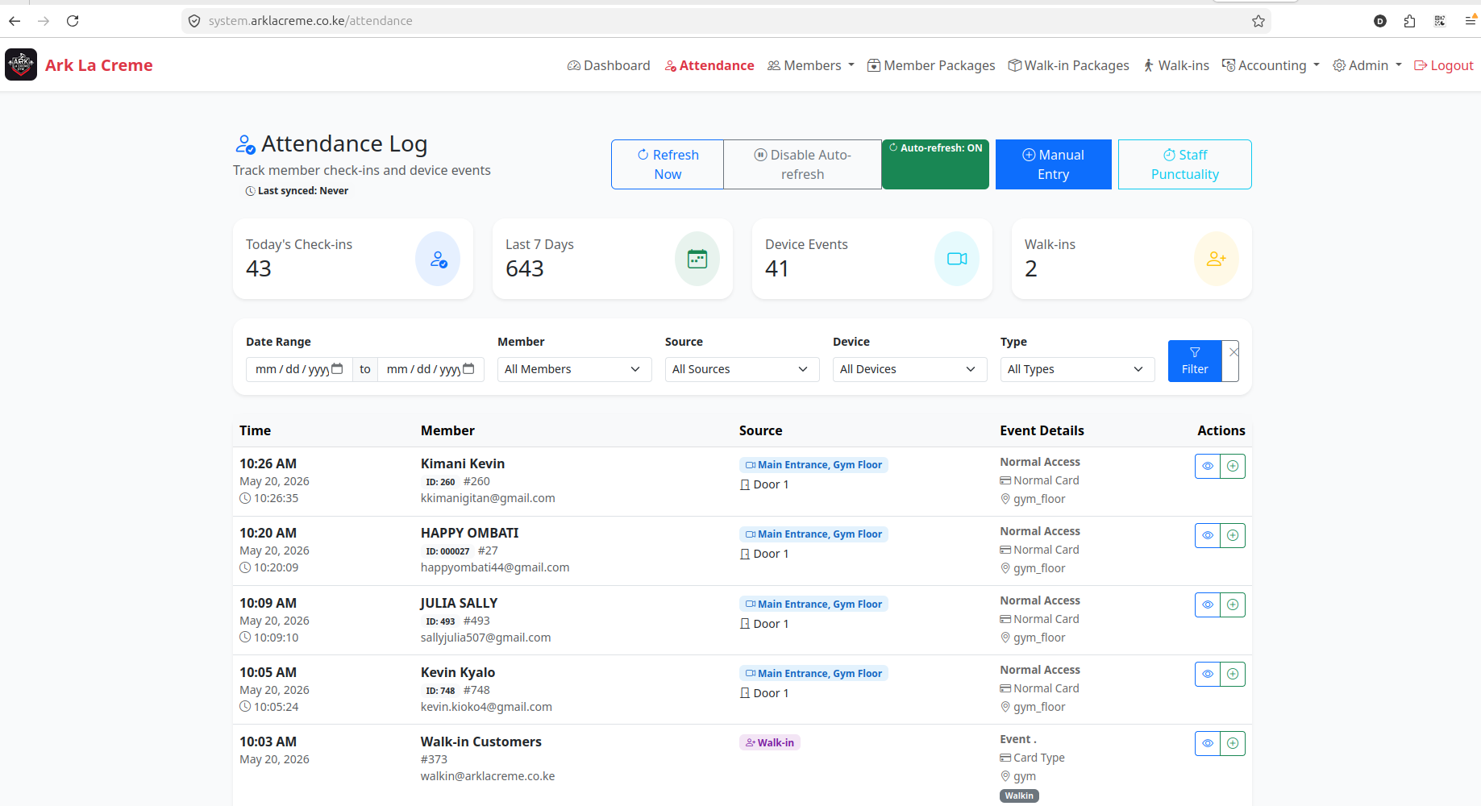1481x806 pixels.
Task: Expand the Admin nav dropdown
Action: [x=1367, y=65]
